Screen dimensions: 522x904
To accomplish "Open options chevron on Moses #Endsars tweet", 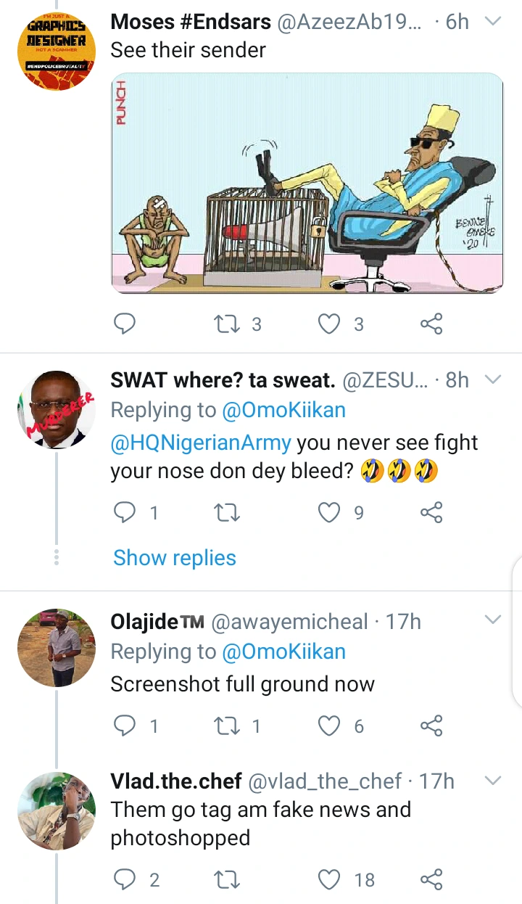I will 492,22.
